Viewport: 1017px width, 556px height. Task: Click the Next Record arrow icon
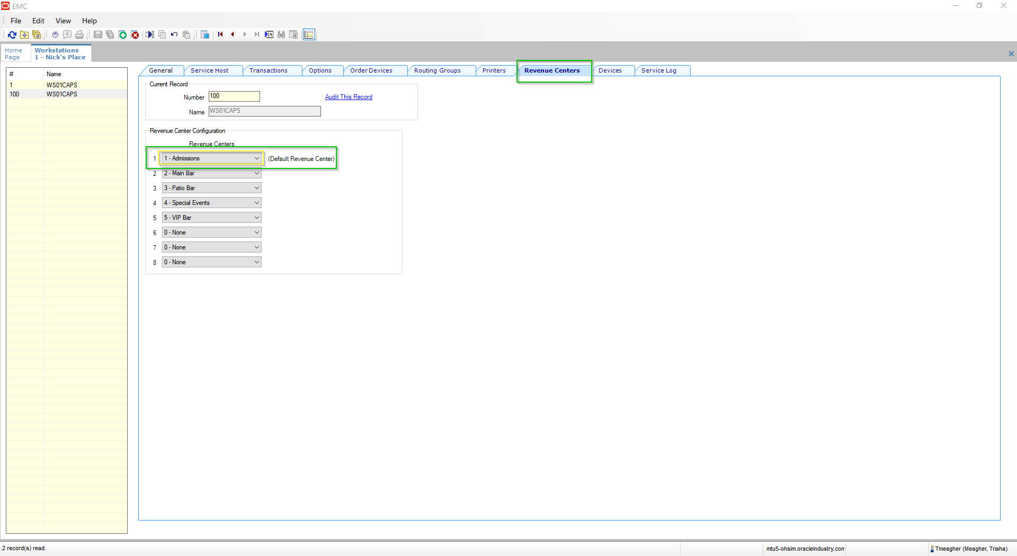point(245,34)
